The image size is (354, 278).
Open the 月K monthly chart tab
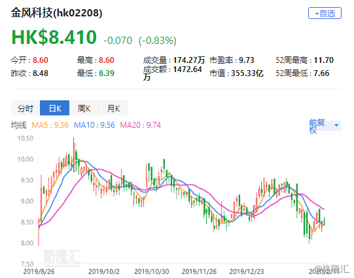click(x=113, y=108)
